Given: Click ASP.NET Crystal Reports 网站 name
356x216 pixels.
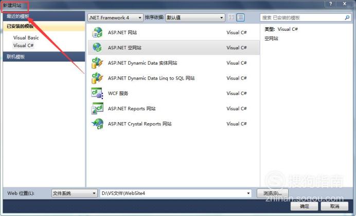Looking at the screenshot, I should pyautogui.click(x=139, y=124).
